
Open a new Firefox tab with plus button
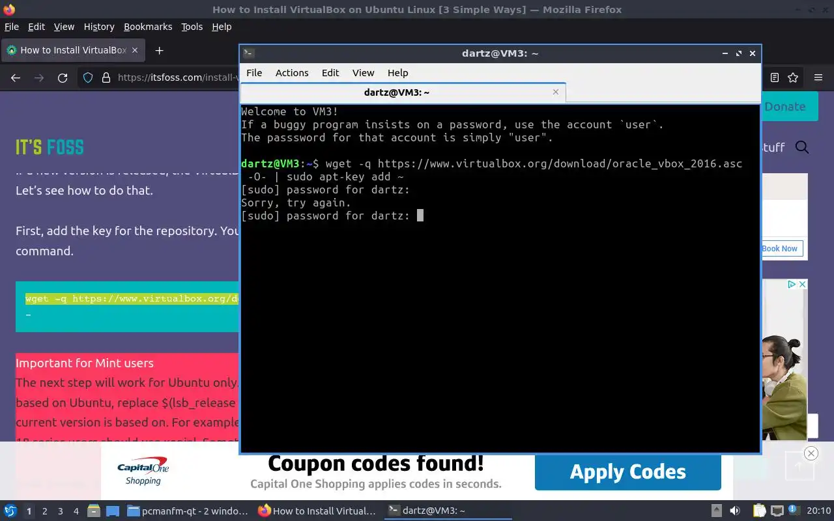click(159, 50)
